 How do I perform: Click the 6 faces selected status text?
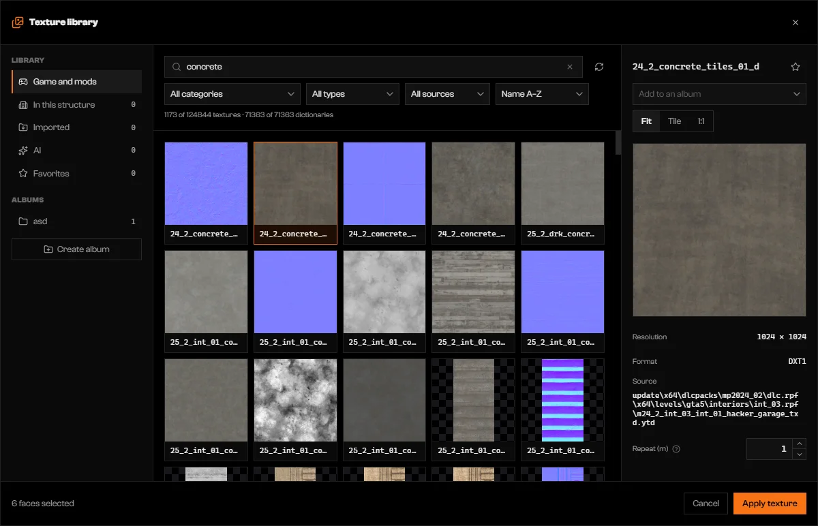[43, 504]
